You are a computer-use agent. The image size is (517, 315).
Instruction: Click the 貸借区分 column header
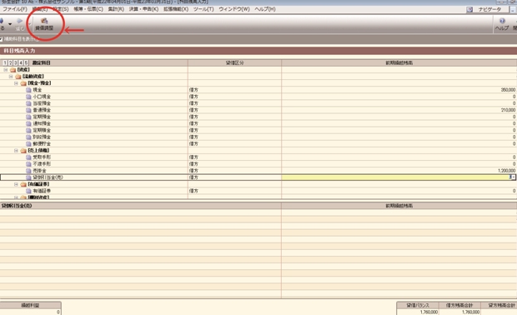[234, 62]
